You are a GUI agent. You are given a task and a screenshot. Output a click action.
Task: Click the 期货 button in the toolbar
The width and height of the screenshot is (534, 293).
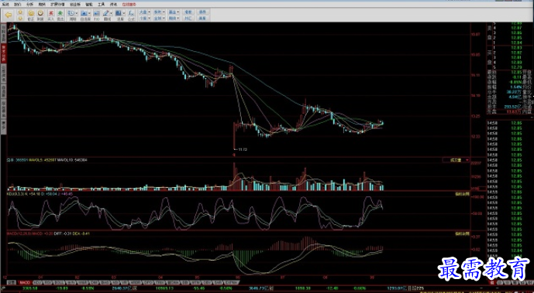point(174,18)
